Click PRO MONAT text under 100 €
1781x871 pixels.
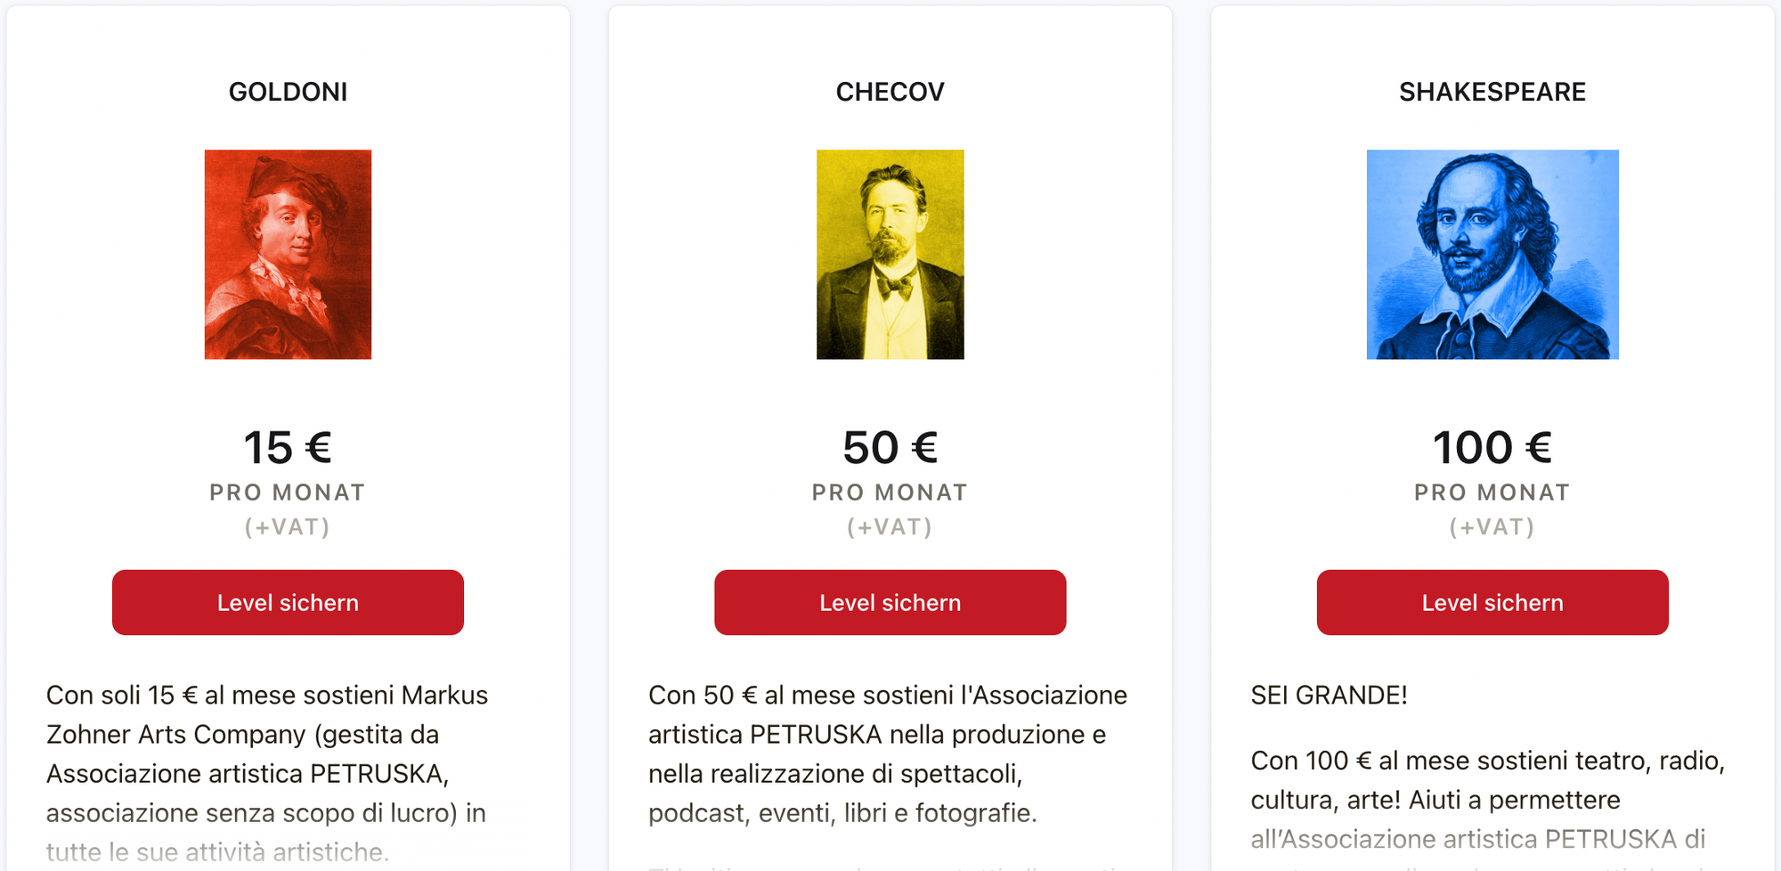click(x=1492, y=492)
